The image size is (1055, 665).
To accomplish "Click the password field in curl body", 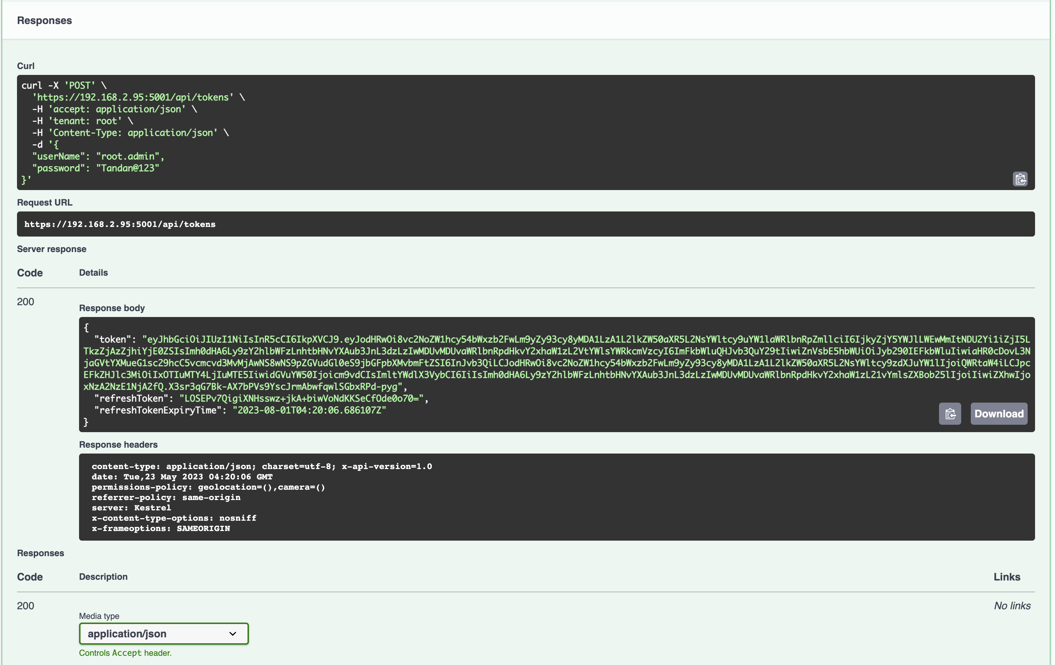I will (96, 168).
